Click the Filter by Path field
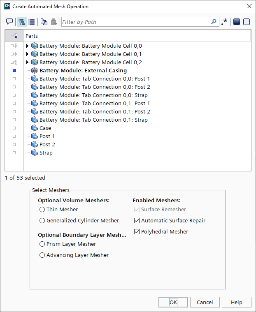This screenshot has width=256, height=312. click(x=136, y=22)
